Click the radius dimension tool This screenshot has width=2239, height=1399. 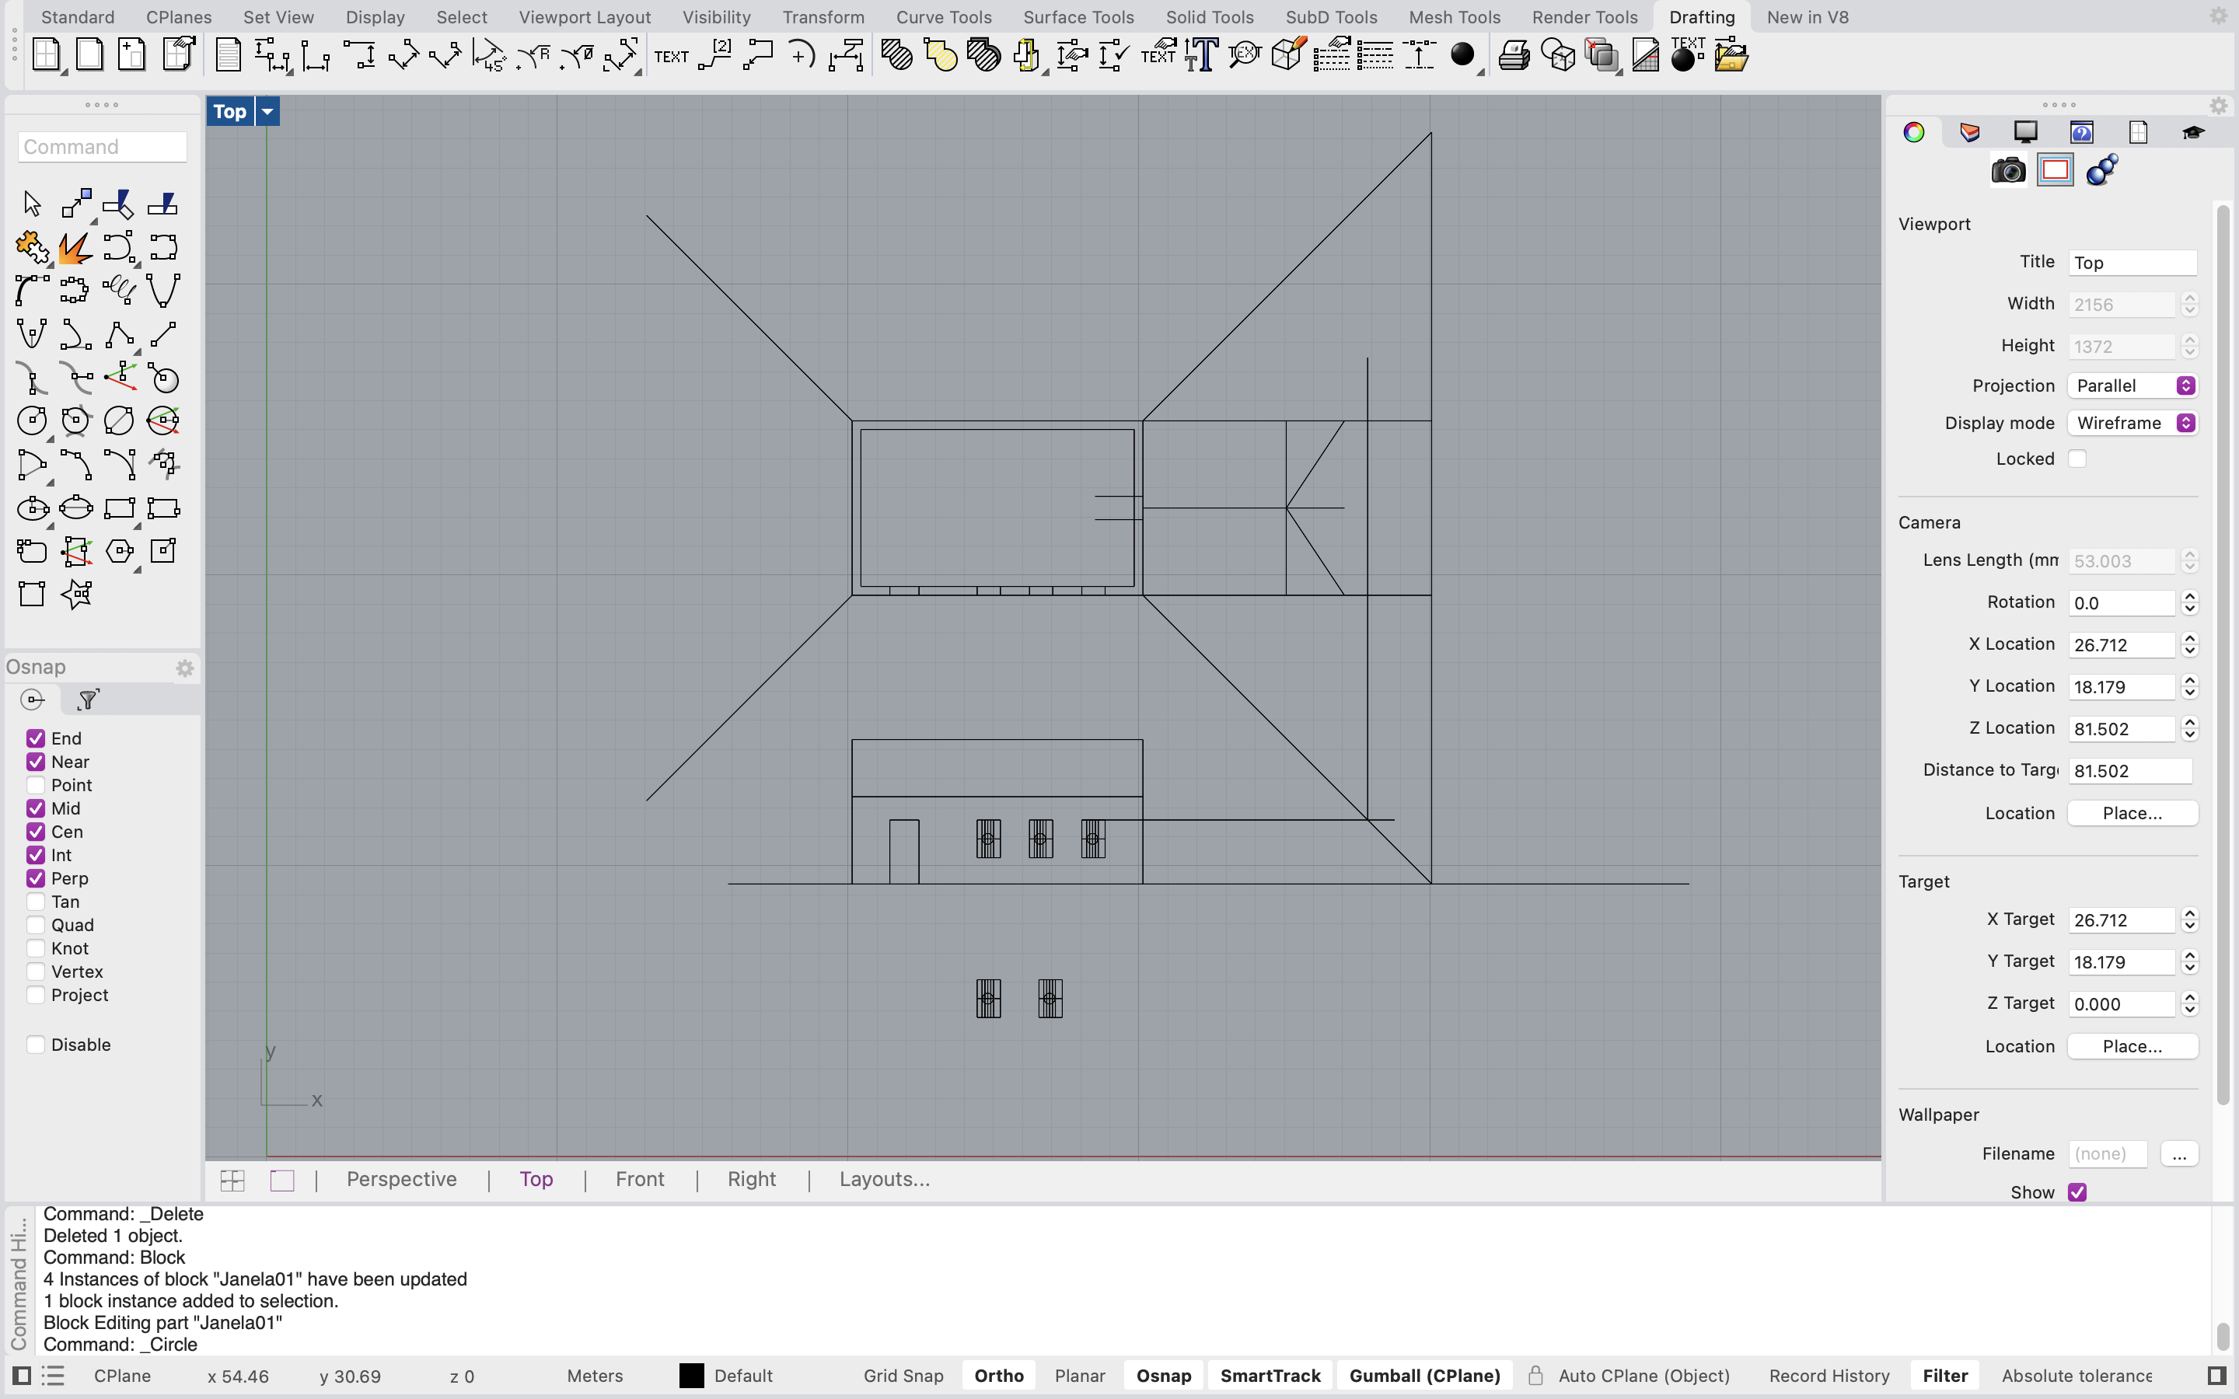coord(535,54)
